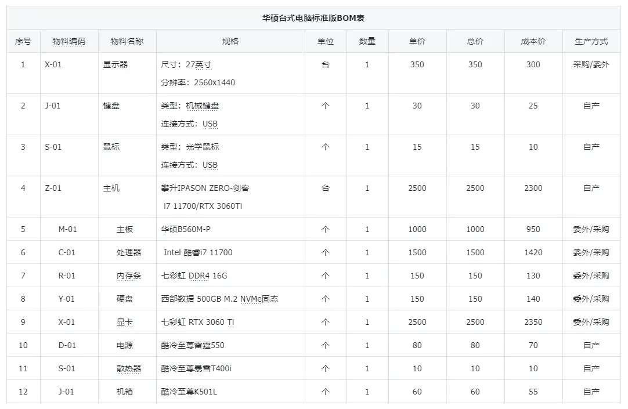Select the 数量 column header
This screenshot has height=409, width=628.
[x=367, y=41]
